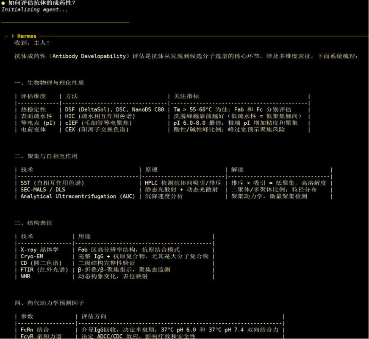Viewport: 369px width, 339px height.
Task: Click the heading '四、药代动力学预测因子'
Action: pos(49,303)
